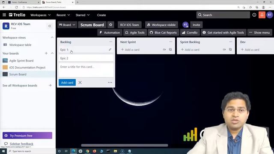Open the Workspaces dropdown menu
Image resolution: width=274 pixels, height=154 pixels.
pyautogui.click(x=40, y=15)
